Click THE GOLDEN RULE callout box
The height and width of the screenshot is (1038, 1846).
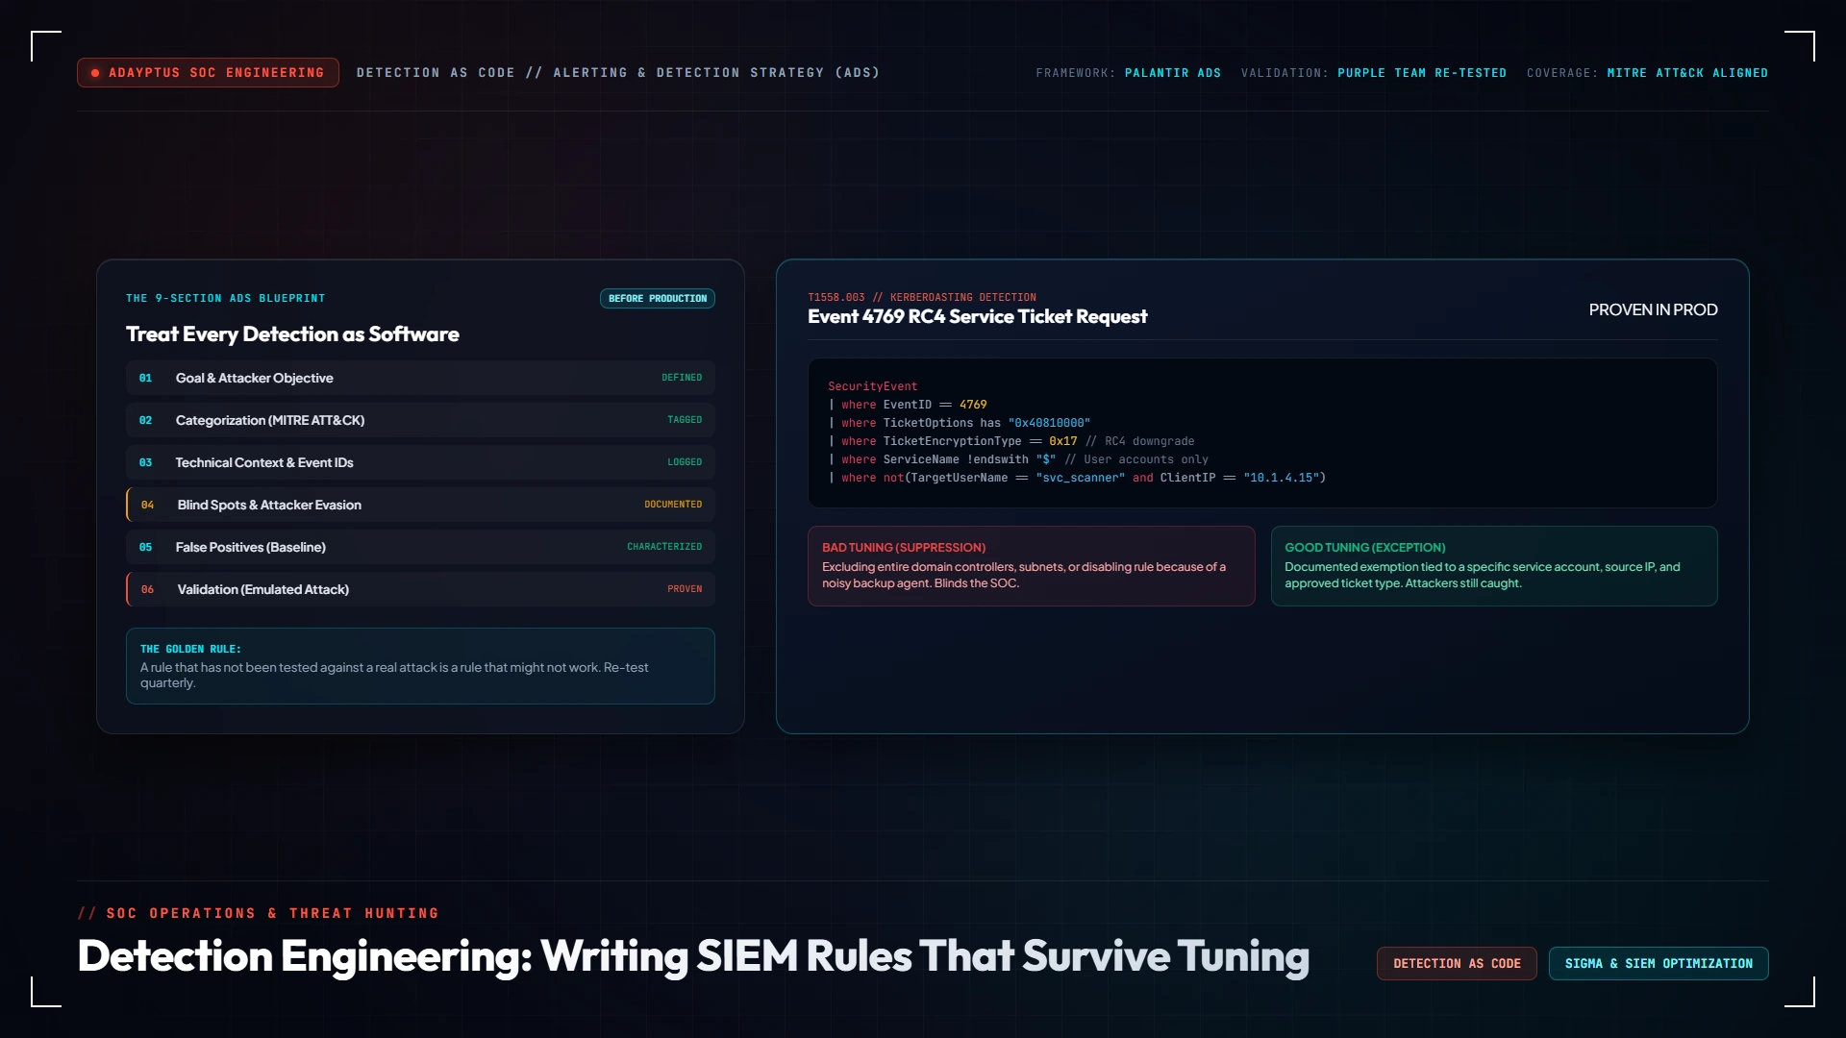pyautogui.click(x=420, y=666)
